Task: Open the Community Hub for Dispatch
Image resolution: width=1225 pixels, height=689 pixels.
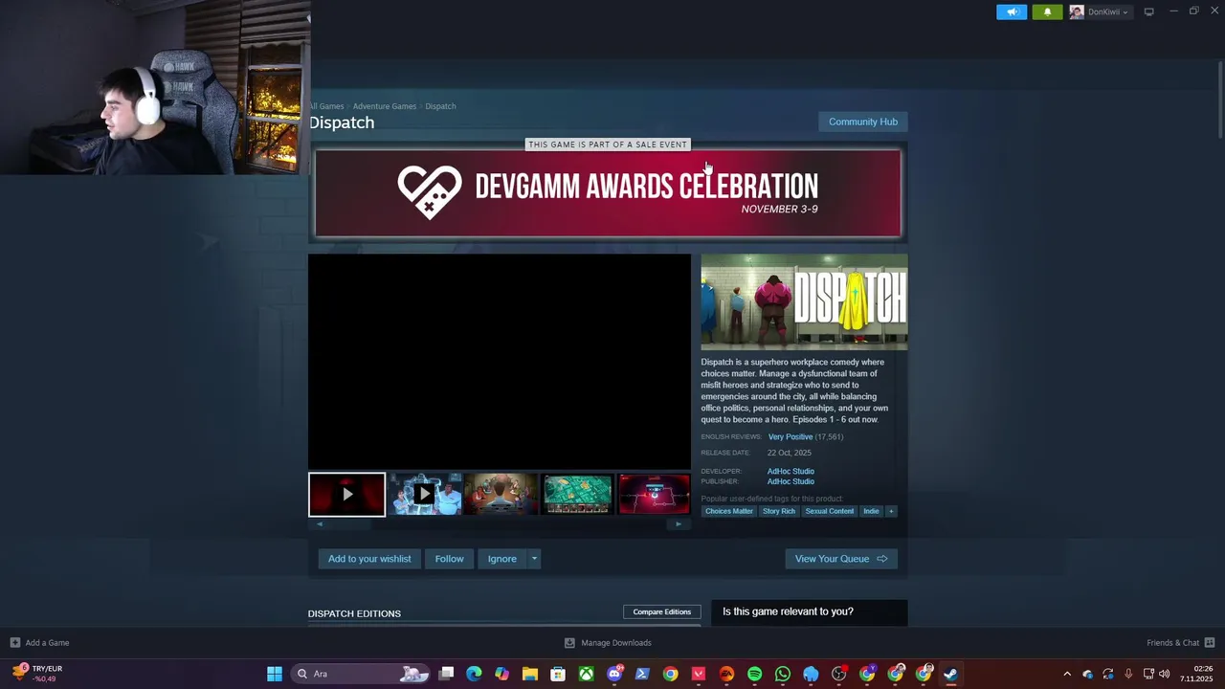Action: tap(863, 122)
